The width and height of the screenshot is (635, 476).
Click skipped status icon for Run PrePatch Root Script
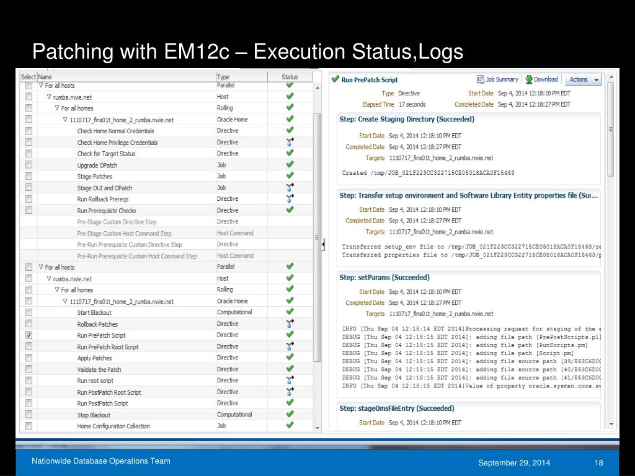point(290,346)
